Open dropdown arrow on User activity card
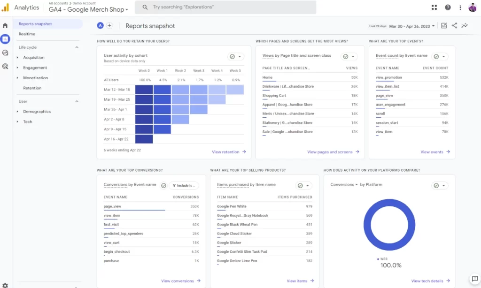Viewport: 481px width, 288px height. pos(240,57)
